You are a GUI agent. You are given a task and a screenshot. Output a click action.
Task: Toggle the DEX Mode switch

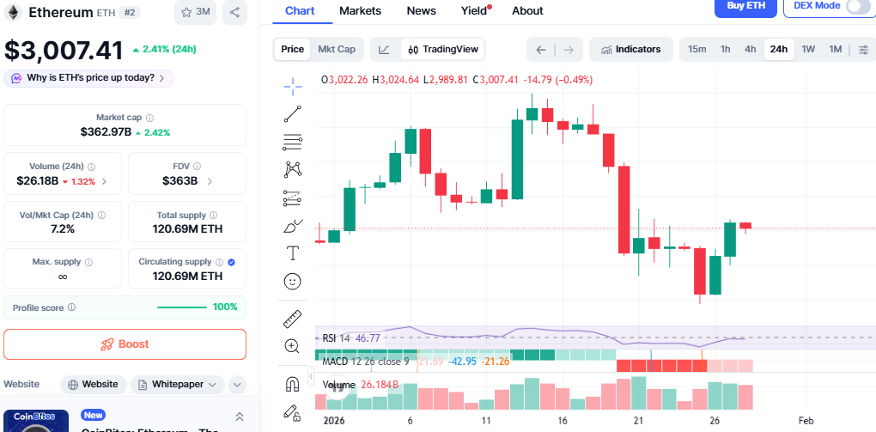click(857, 6)
